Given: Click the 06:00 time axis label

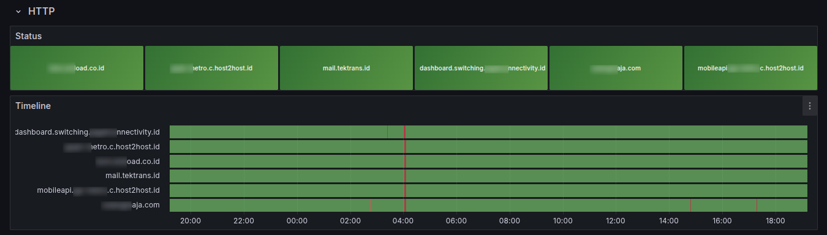Looking at the screenshot, I should [x=456, y=221].
